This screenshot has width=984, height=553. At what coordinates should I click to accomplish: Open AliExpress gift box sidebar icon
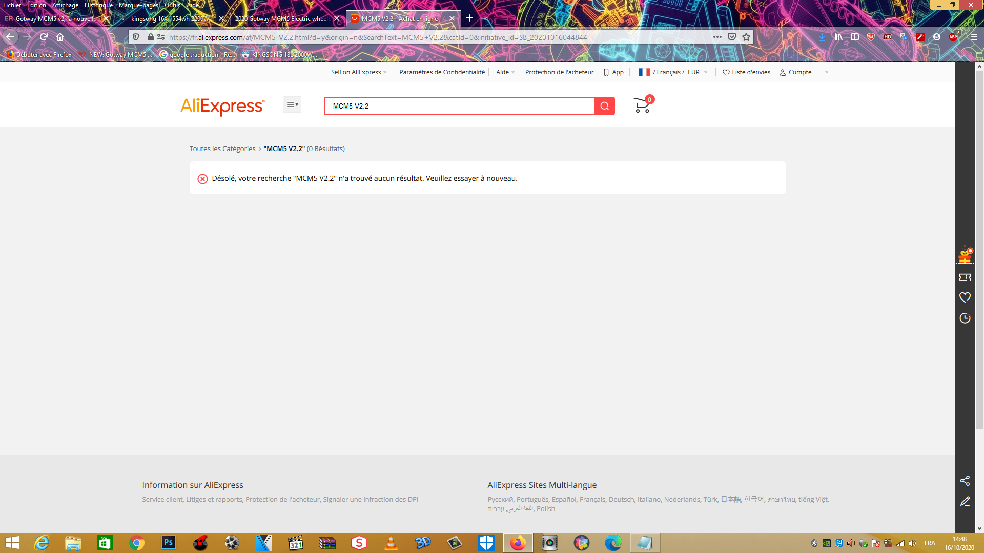[965, 256]
